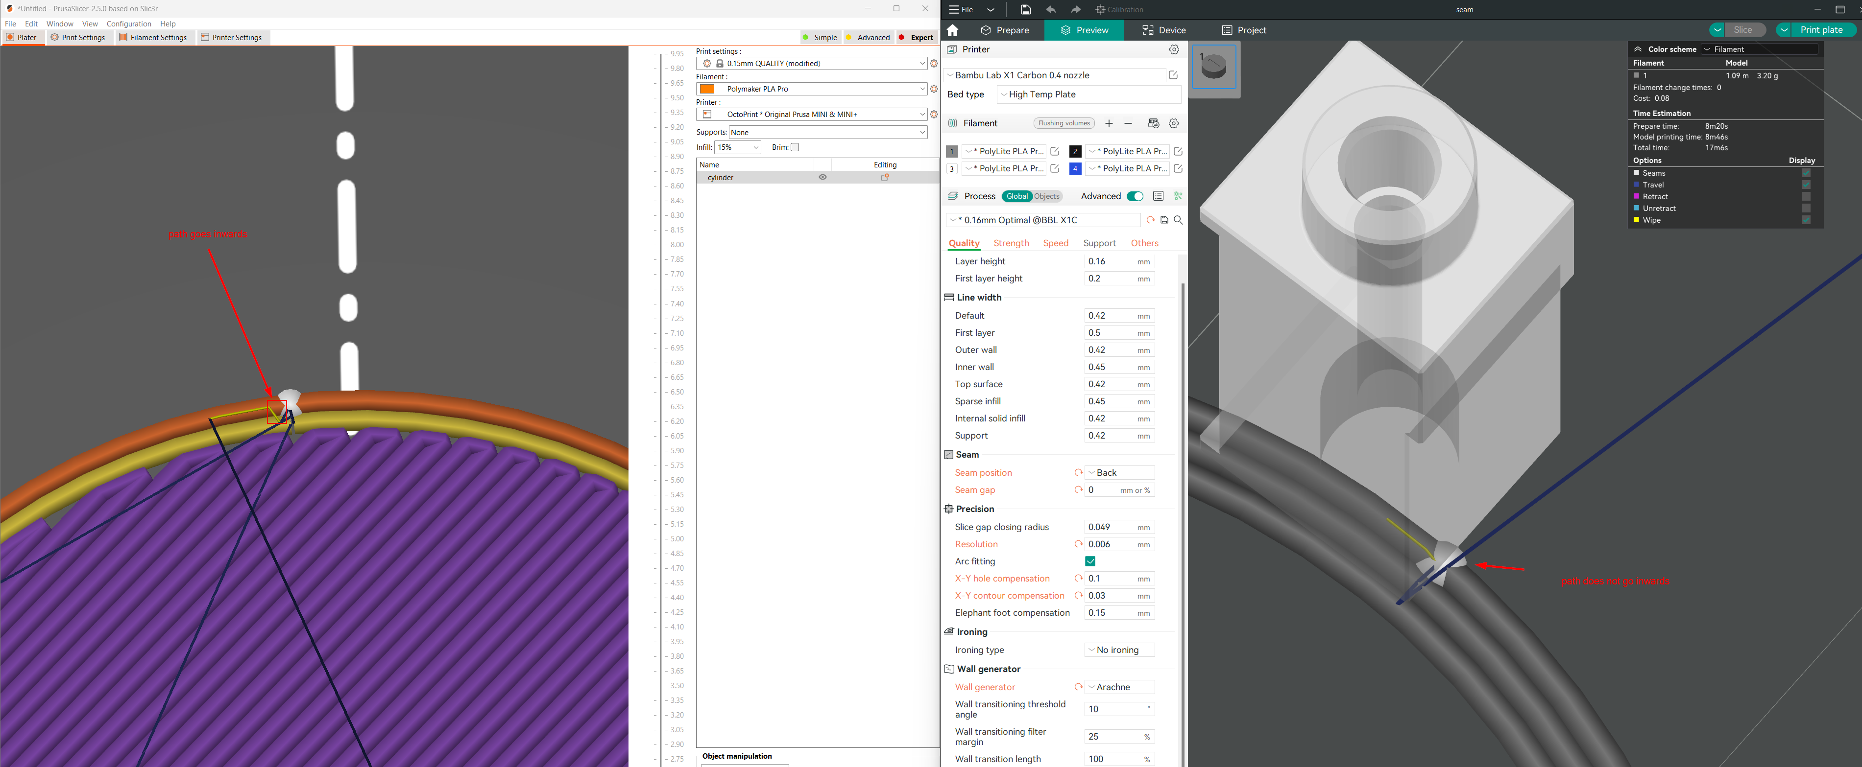Open Bed type High Temp Plate dropdown

(1088, 94)
